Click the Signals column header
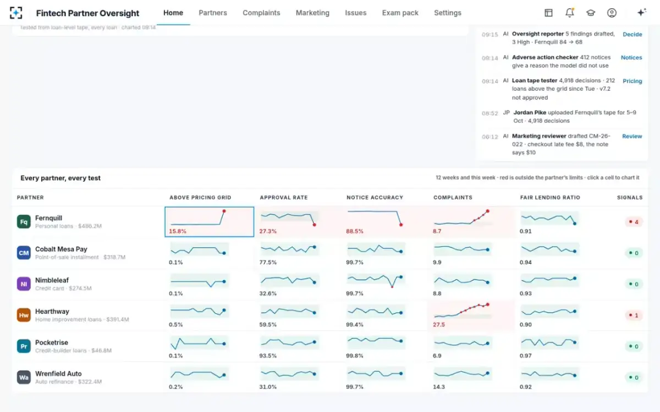Screen dimensions: 660x412 (x=630, y=197)
